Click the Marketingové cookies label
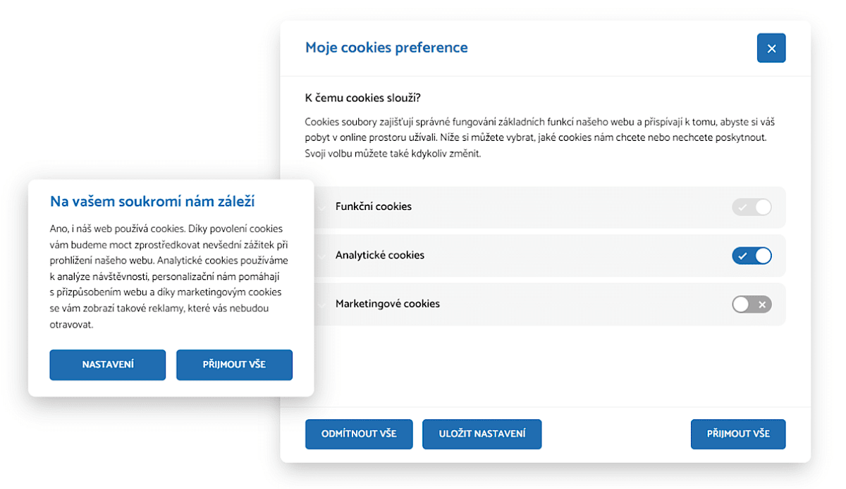This screenshot has height=489, width=846. click(388, 304)
